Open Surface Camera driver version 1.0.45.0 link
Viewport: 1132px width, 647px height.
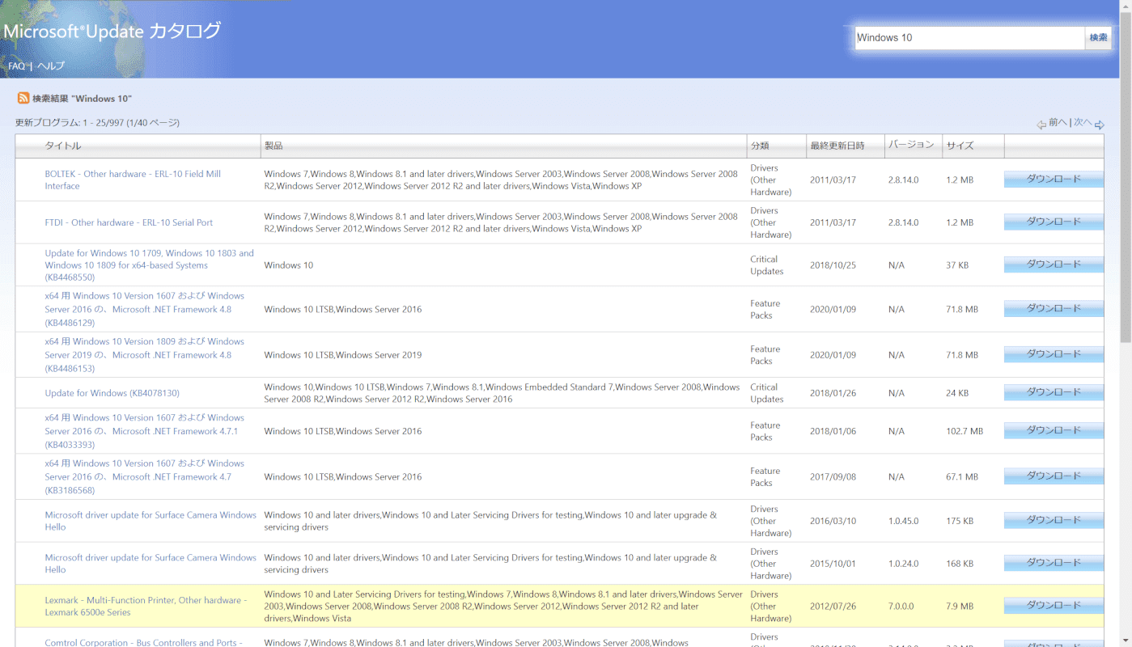151,521
